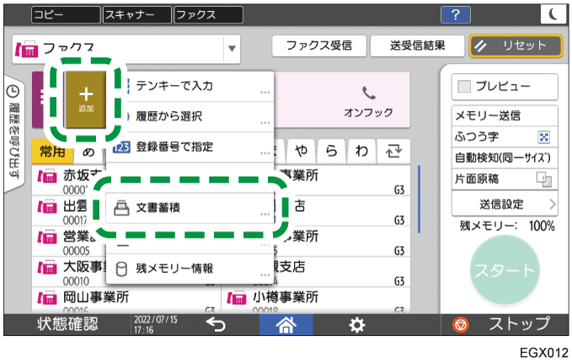Select the わ address book tab
The width and height of the screenshot is (572, 363).
(x=362, y=151)
